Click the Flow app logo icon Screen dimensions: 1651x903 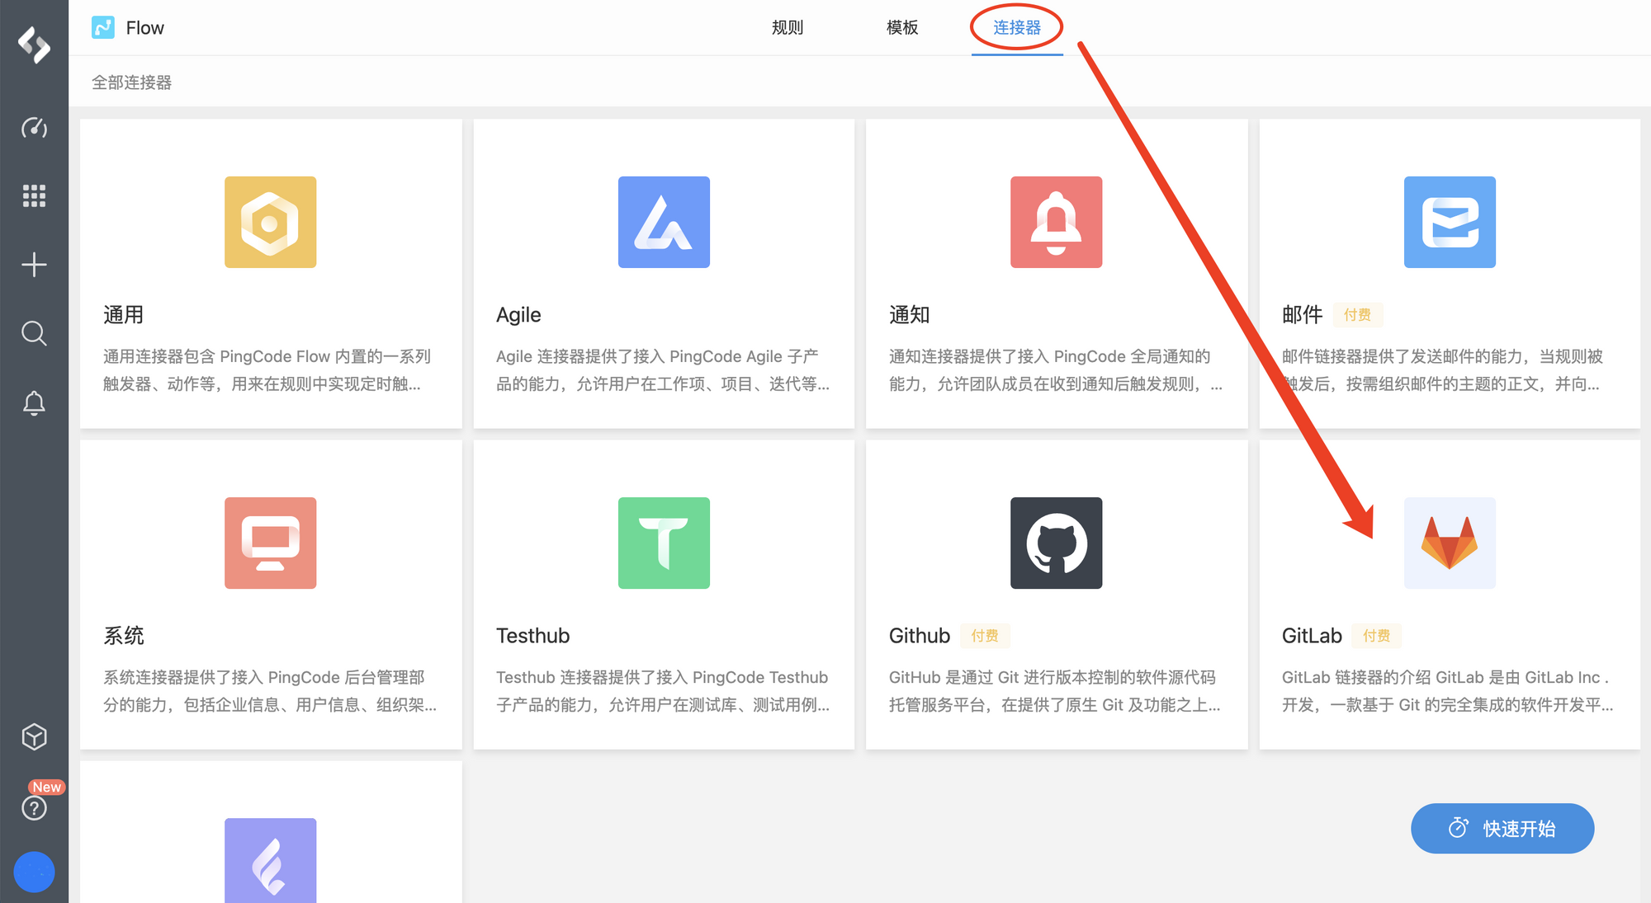103,27
